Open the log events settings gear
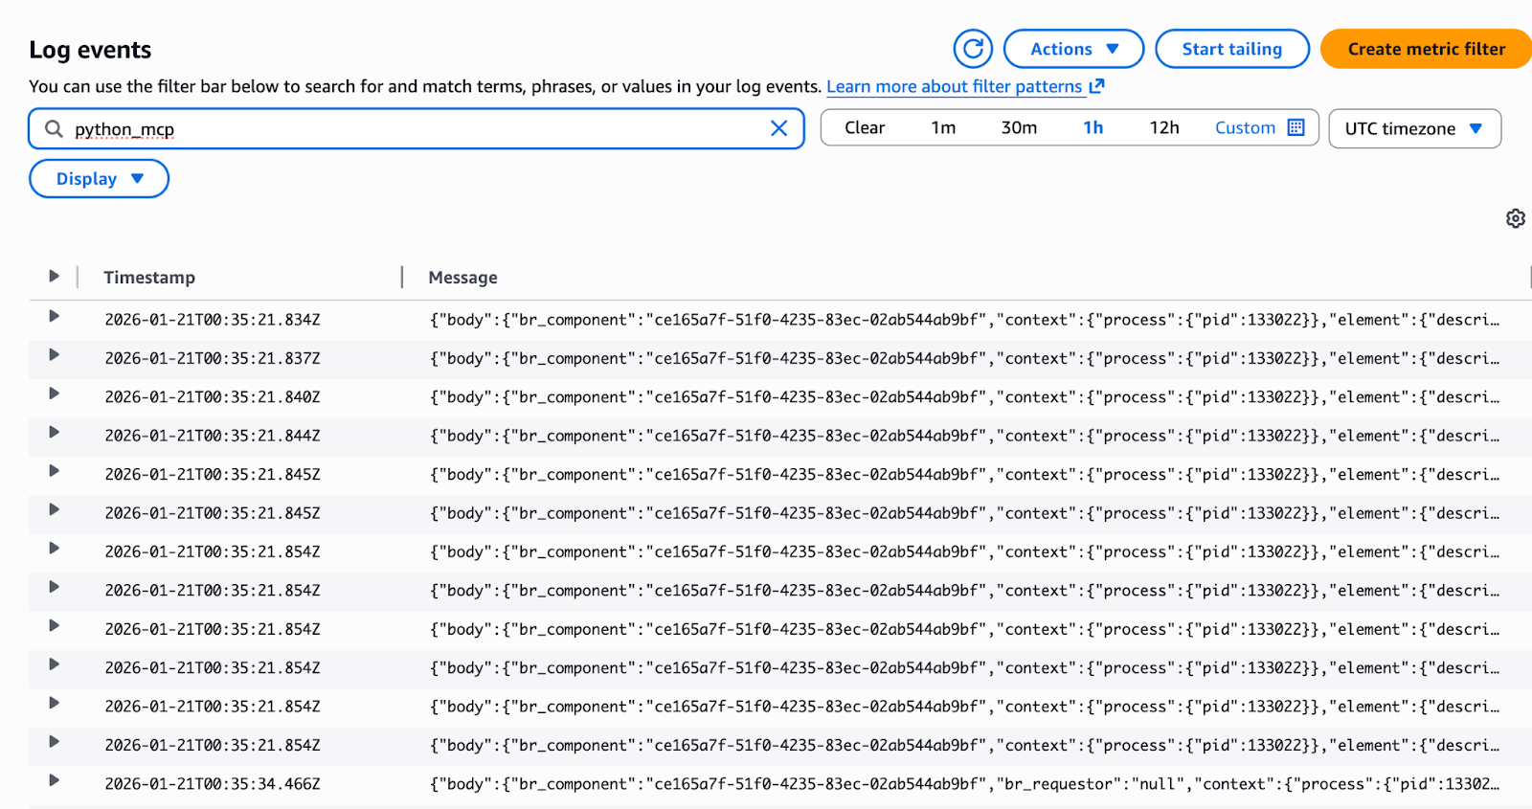This screenshot has height=809, width=1532. (x=1515, y=218)
